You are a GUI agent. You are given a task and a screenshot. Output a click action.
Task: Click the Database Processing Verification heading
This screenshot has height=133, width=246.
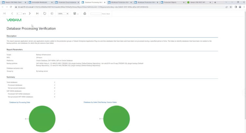[31, 28]
